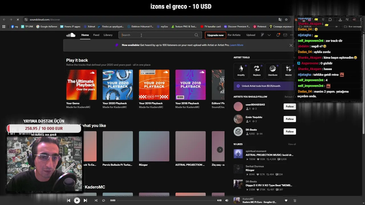The image size is (365, 205).
Task: Open Your 2020 Playback cover
Action: click(x=118, y=85)
